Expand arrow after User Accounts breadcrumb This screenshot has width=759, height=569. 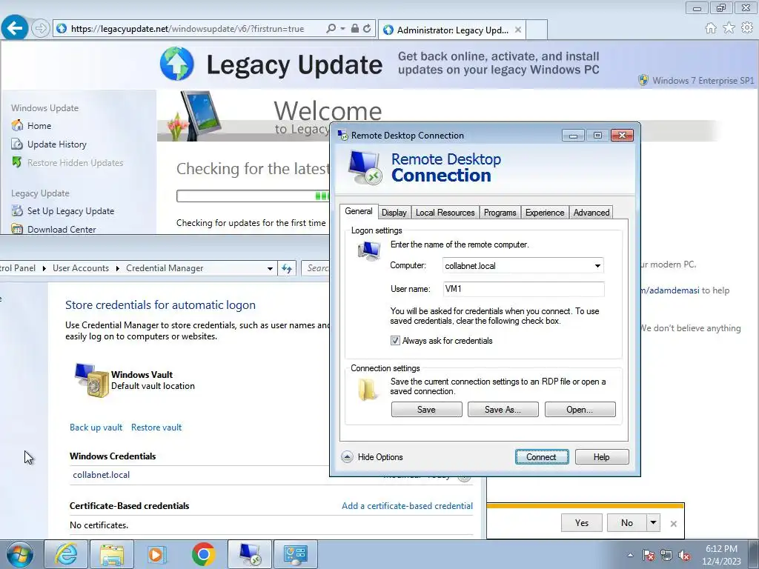[x=117, y=268]
